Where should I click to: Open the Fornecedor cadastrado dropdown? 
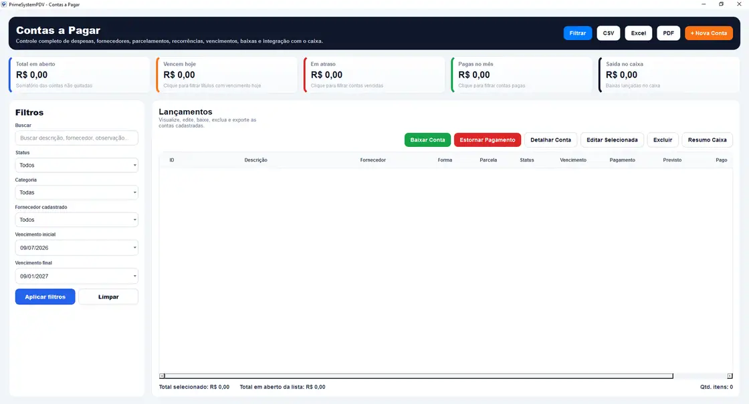(76, 220)
